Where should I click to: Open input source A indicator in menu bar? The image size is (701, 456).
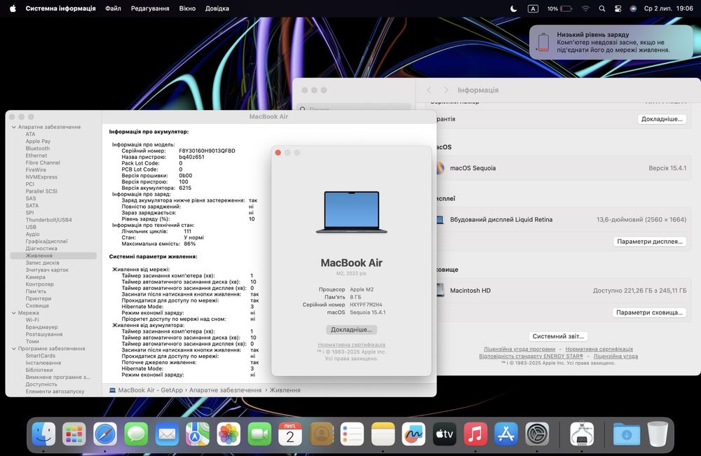[x=533, y=8]
